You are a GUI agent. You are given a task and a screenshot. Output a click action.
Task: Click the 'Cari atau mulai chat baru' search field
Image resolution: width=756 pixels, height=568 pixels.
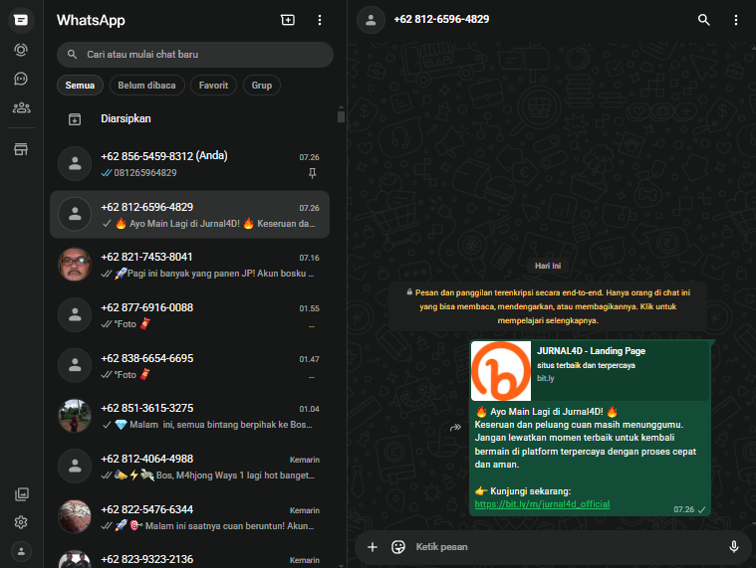tap(195, 55)
